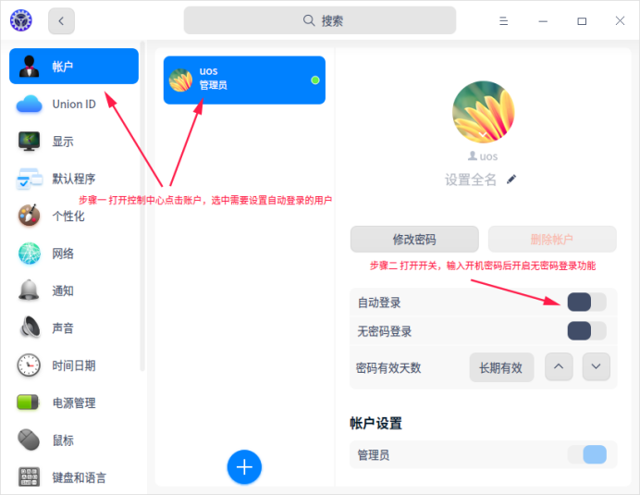The image size is (640, 495).
Task: Open 键盘和语言 settings
Action: [x=74, y=477]
